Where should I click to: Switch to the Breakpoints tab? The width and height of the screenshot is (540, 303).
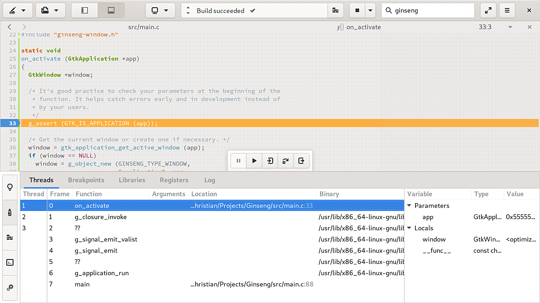point(86,180)
